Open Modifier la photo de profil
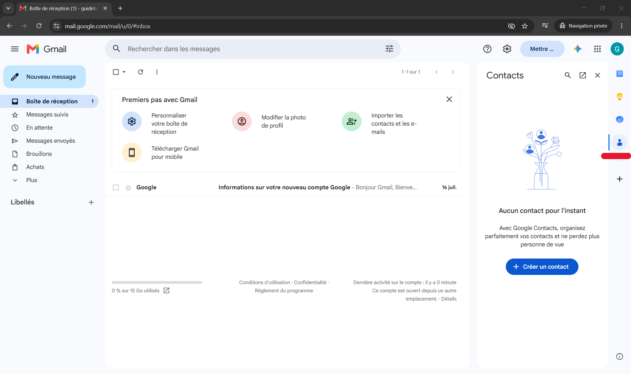 tap(269, 121)
